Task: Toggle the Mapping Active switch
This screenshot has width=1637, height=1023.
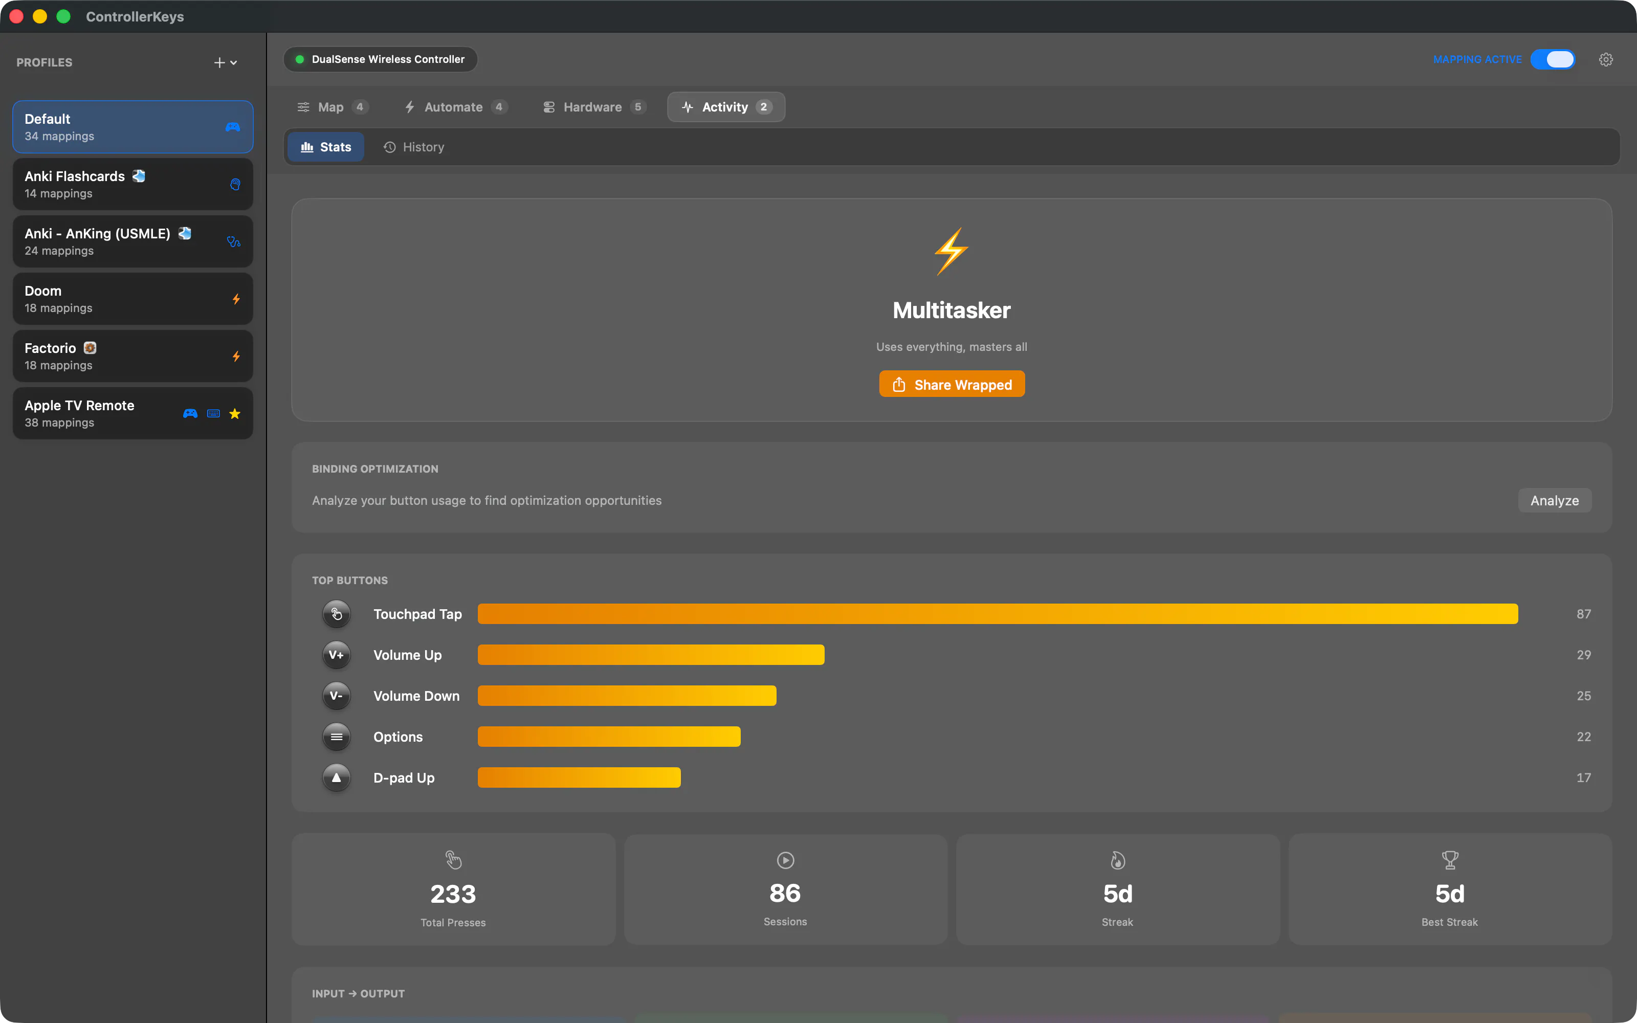Action: pos(1553,59)
